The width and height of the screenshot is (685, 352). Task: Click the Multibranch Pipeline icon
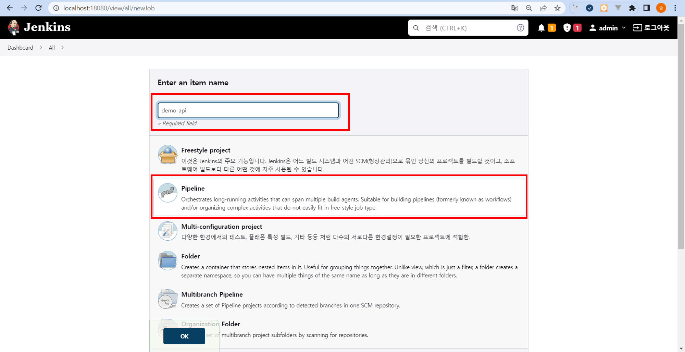pyautogui.click(x=167, y=299)
